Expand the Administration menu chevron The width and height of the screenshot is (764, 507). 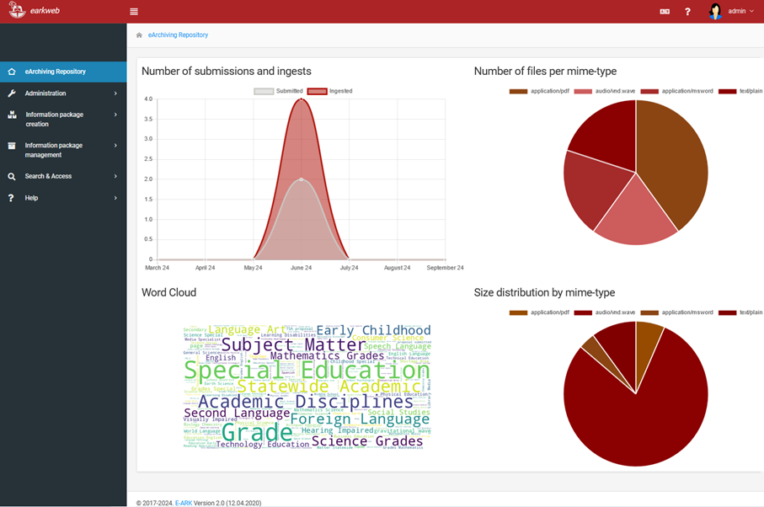[x=115, y=93]
